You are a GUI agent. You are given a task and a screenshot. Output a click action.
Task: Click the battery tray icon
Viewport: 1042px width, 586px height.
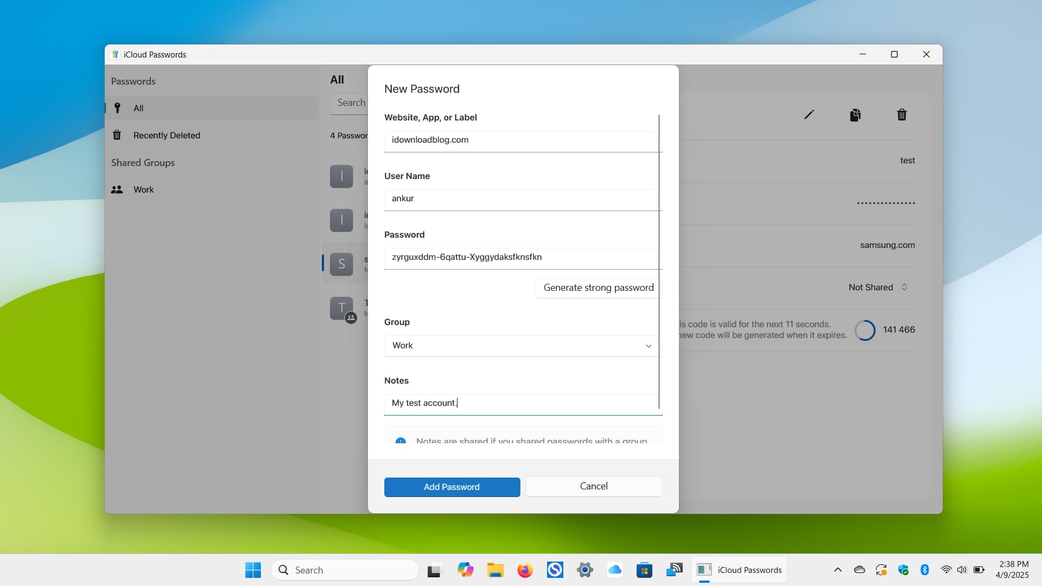(979, 570)
